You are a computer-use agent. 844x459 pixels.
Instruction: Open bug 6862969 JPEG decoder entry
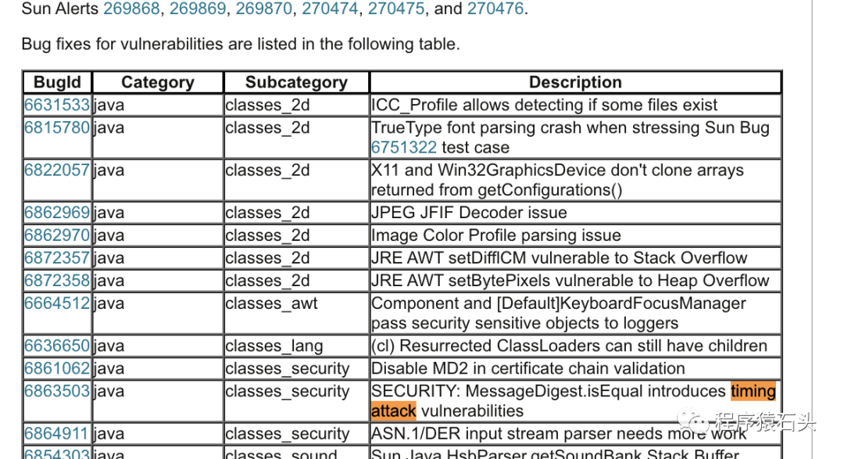coord(57,213)
